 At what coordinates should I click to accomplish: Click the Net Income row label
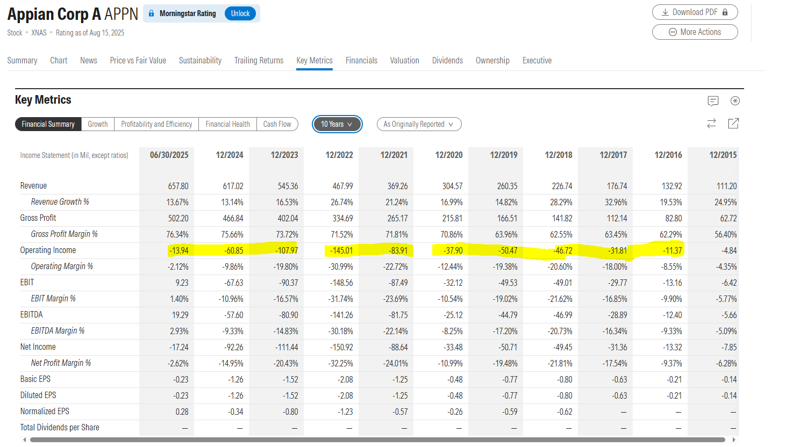[38, 347]
